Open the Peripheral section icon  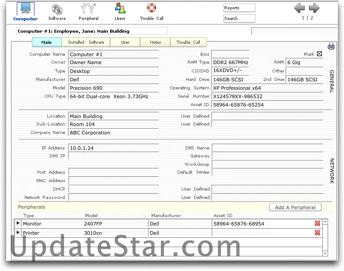click(x=88, y=8)
